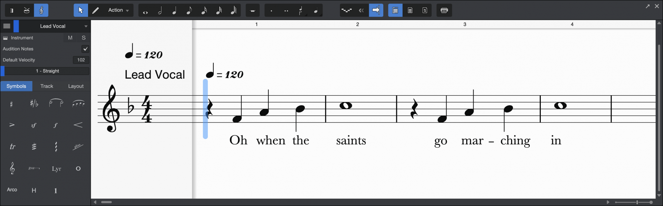Image resolution: width=663 pixels, height=206 pixels.
Task: Toggle the single dotted note modifier
Action: point(272,10)
